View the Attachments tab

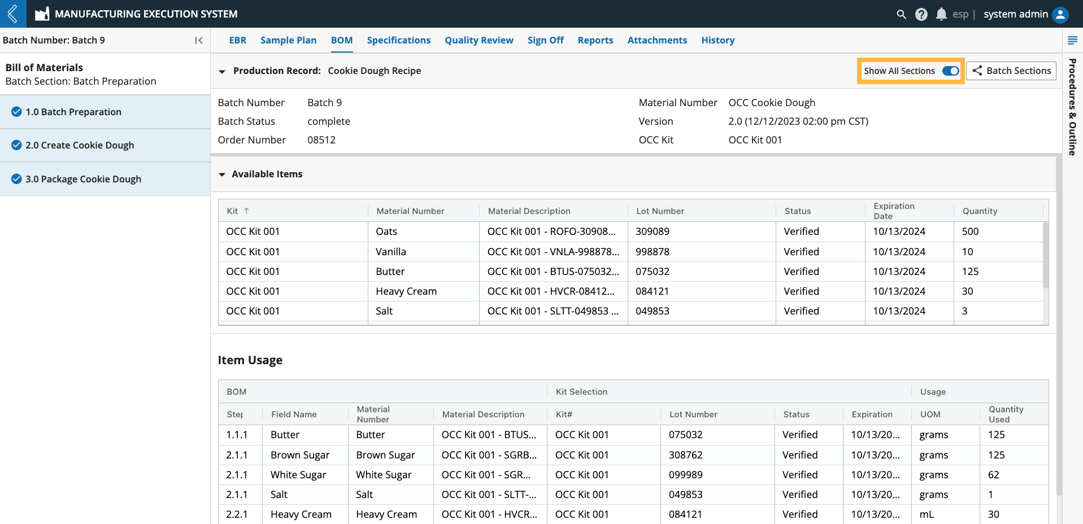pos(657,40)
